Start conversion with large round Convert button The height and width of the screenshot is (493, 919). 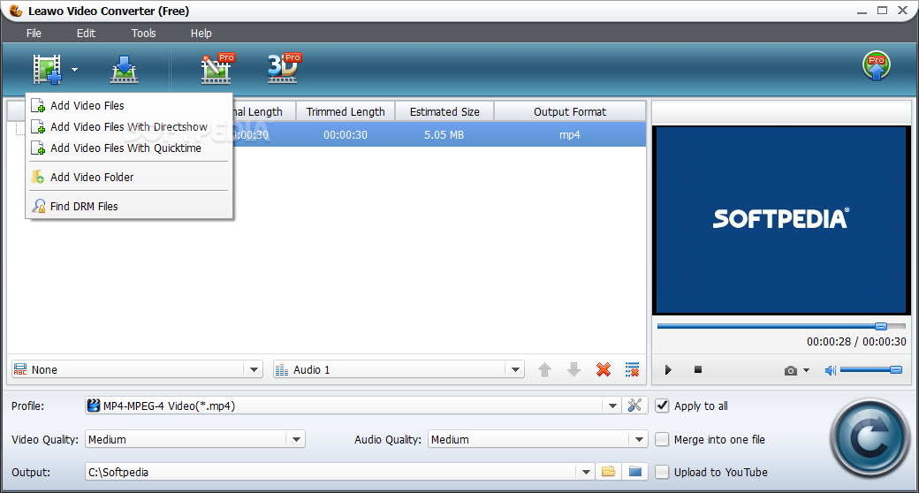coord(870,438)
